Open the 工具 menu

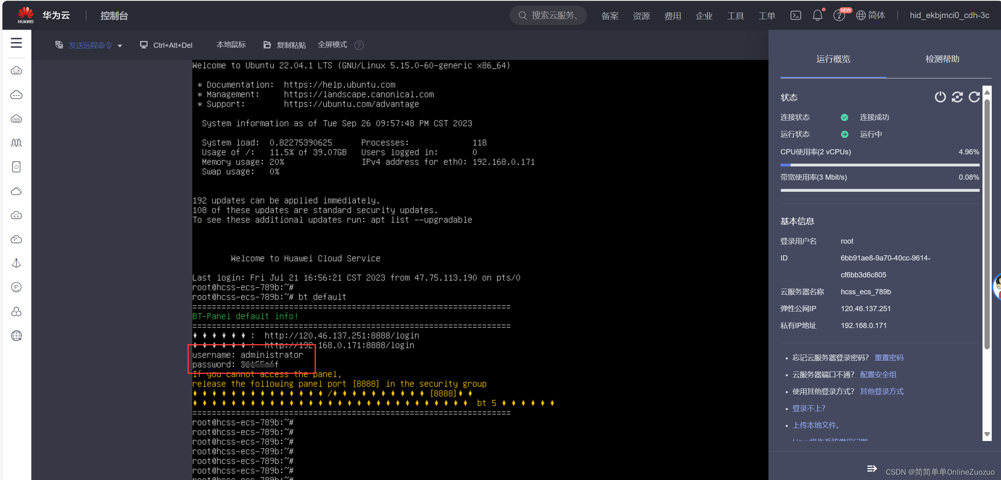coord(735,16)
